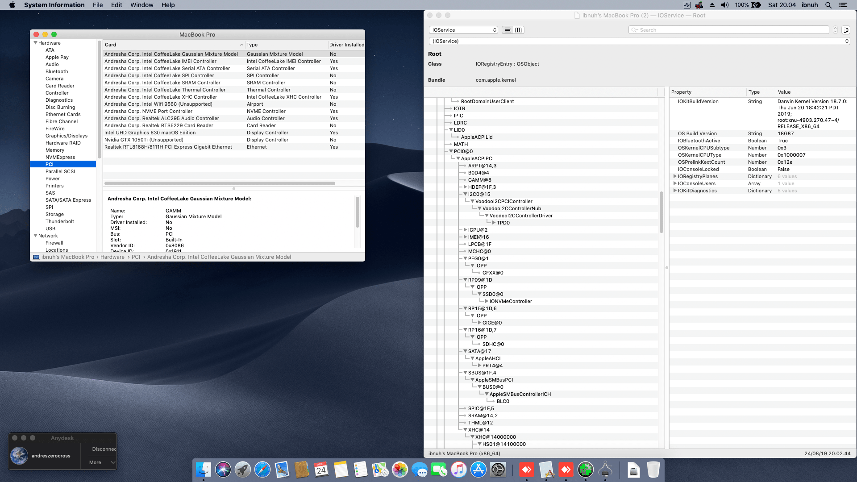
Task: Select IONVMeController node in registry tree
Action: [511, 301]
